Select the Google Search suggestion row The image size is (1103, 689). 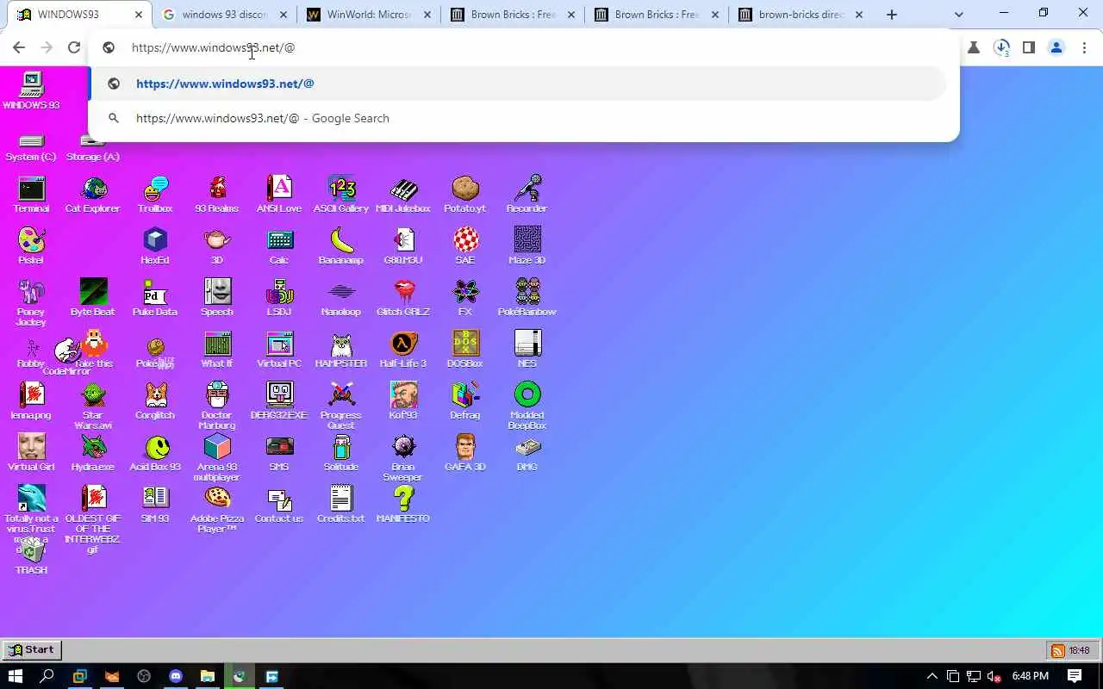pos(517,118)
